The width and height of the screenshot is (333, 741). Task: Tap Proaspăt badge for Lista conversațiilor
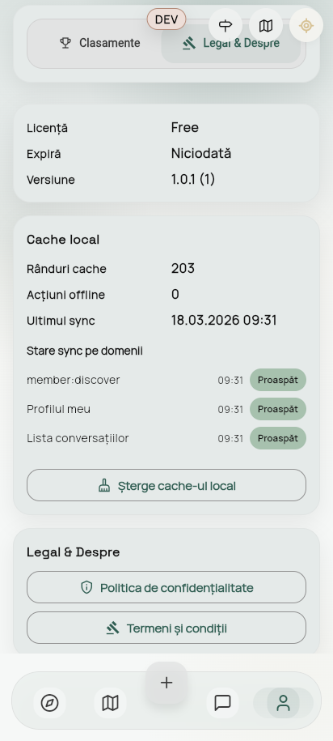[278, 439]
